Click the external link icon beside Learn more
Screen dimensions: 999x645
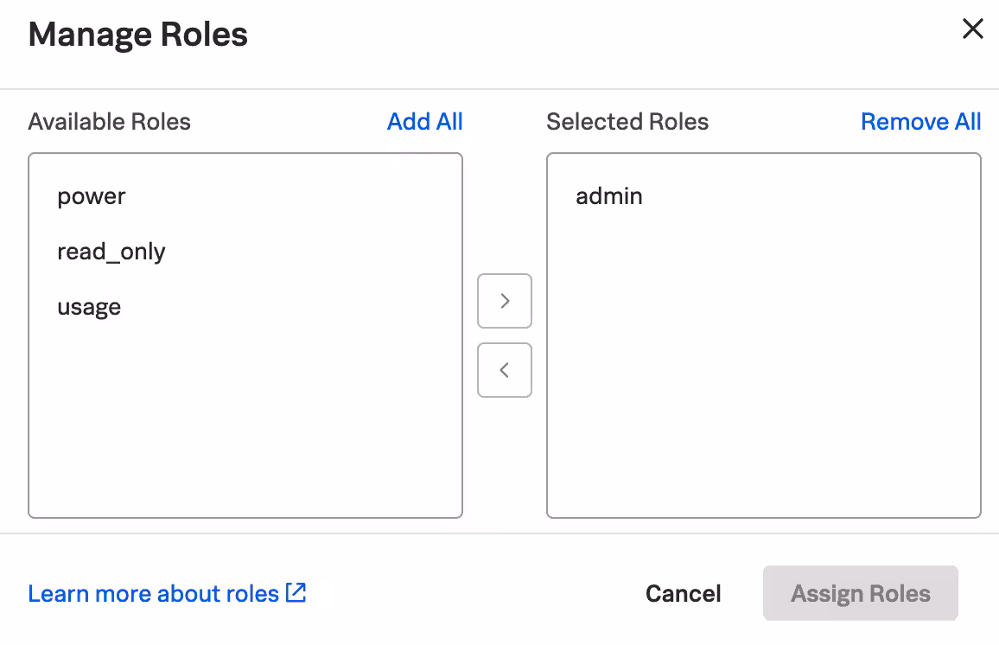pyautogui.click(x=296, y=593)
